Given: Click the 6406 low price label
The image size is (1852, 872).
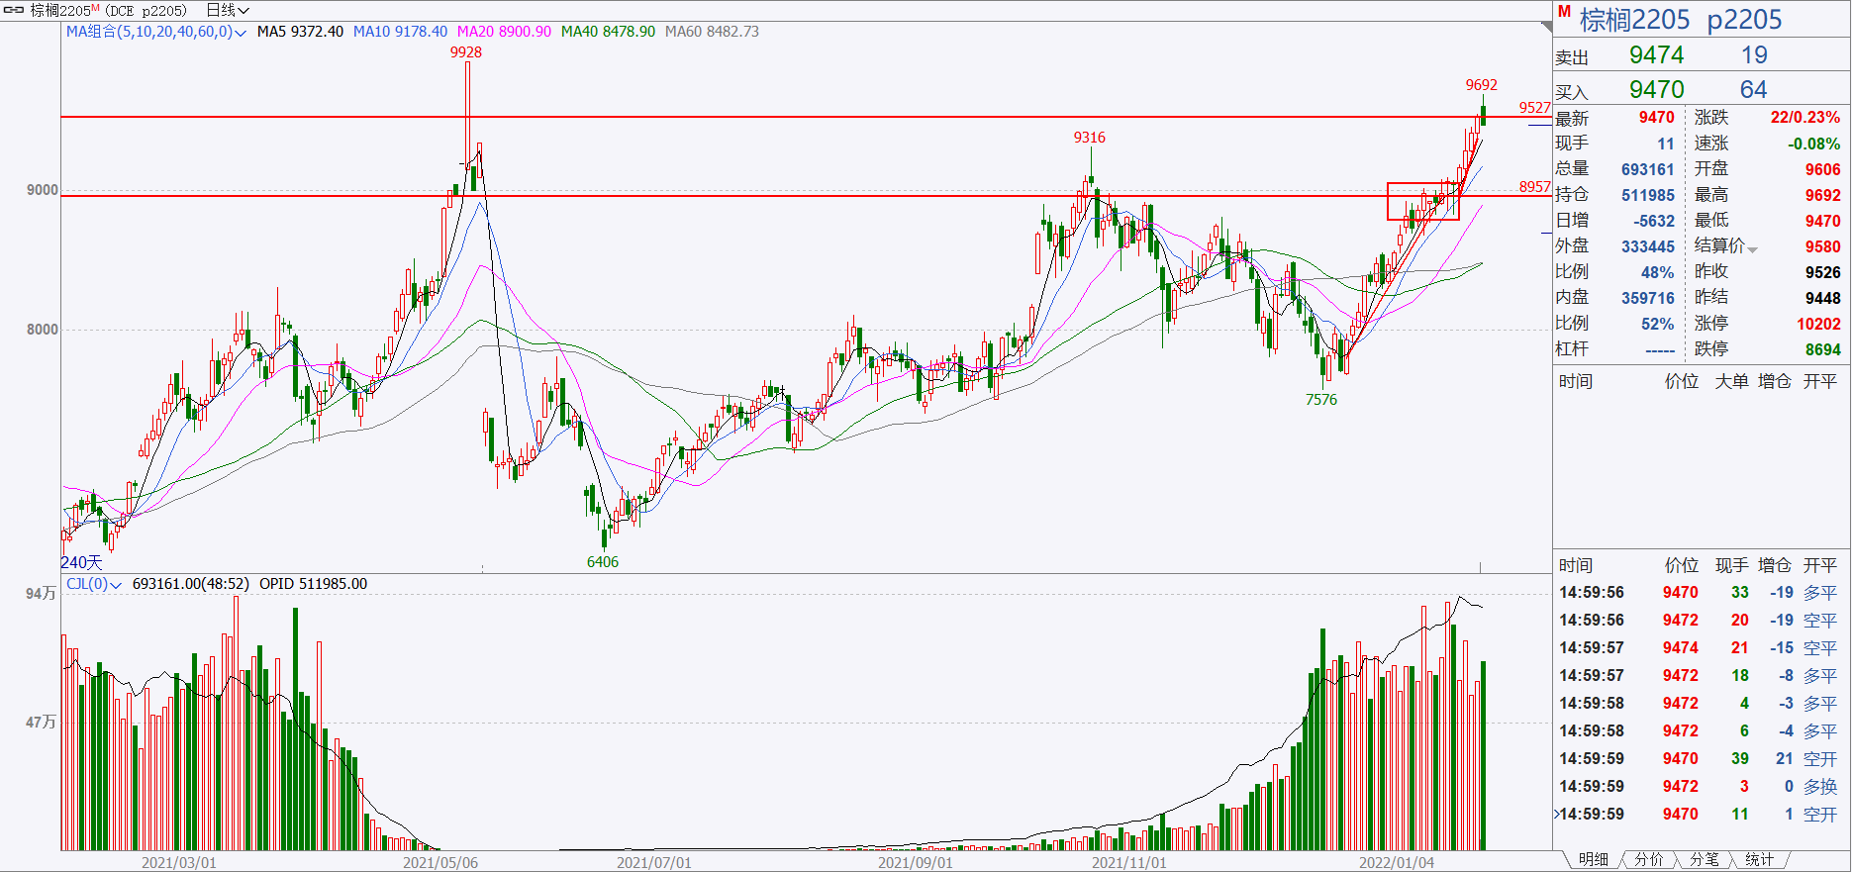Looking at the screenshot, I should point(603,562).
